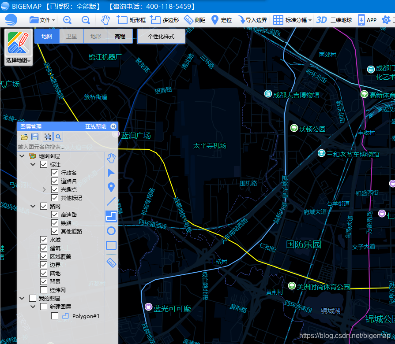Viewport: 395px width, 344px height.
Task: Collapse the 图层管理 panel with arrow icon
Action: pyautogui.click(x=113, y=126)
